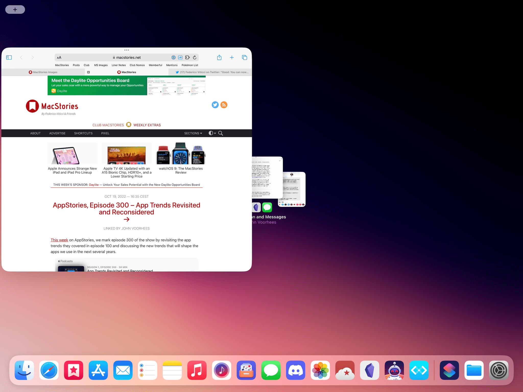523x392 pixels.
Task: Open Messages from the dock
Action: click(x=271, y=370)
